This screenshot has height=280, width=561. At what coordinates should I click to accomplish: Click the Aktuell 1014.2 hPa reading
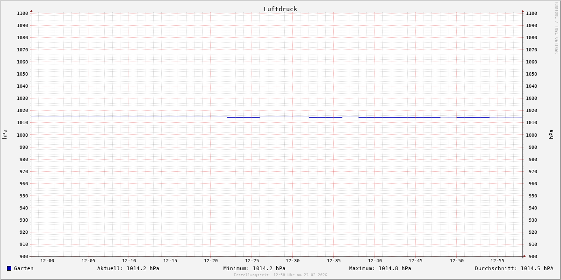pos(128,268)
